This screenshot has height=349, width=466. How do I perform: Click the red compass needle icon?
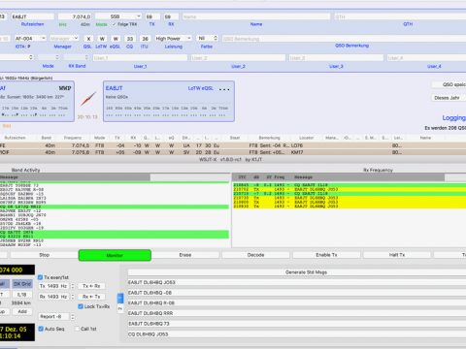(88, 100)
